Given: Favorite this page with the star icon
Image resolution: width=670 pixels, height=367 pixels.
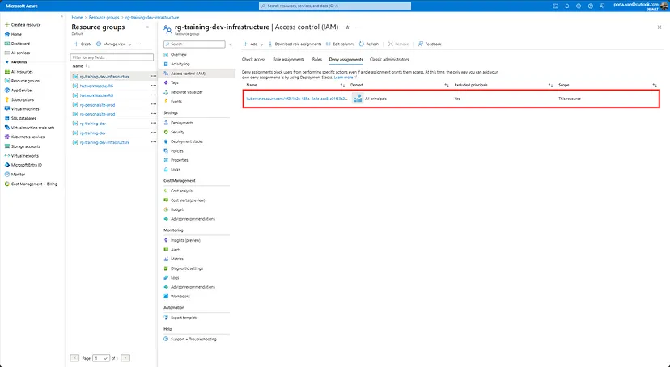Looking at the screenshot, I should pos(347,27).
